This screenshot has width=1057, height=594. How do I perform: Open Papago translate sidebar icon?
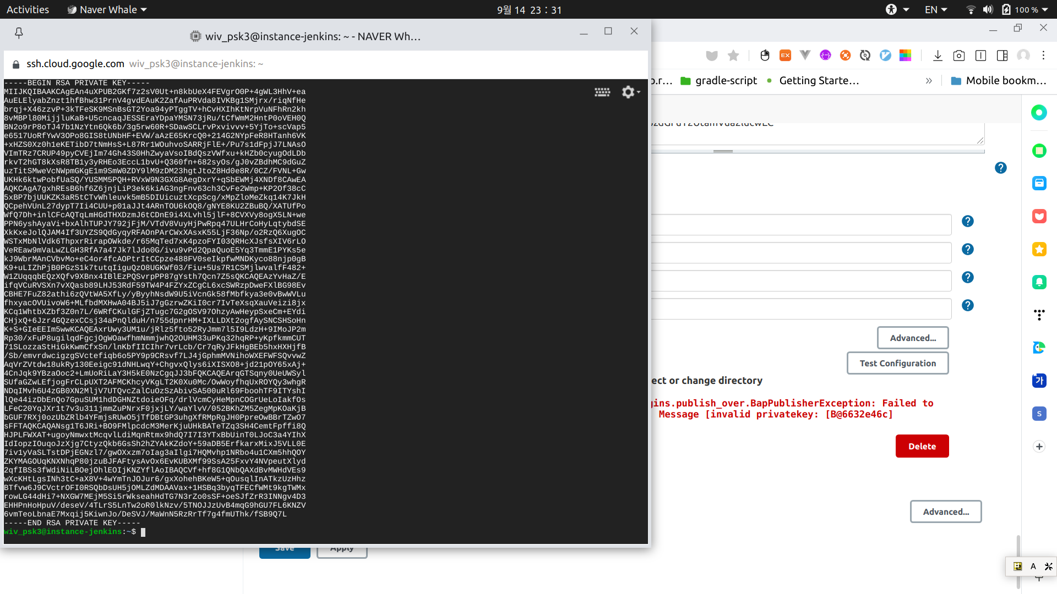click(1039, 348)
